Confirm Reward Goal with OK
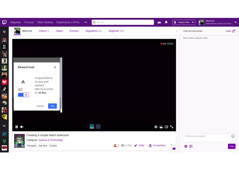Image resolution: width=239 pixels, height=170 pixels. pyautogui.click(x=52, y=106)
